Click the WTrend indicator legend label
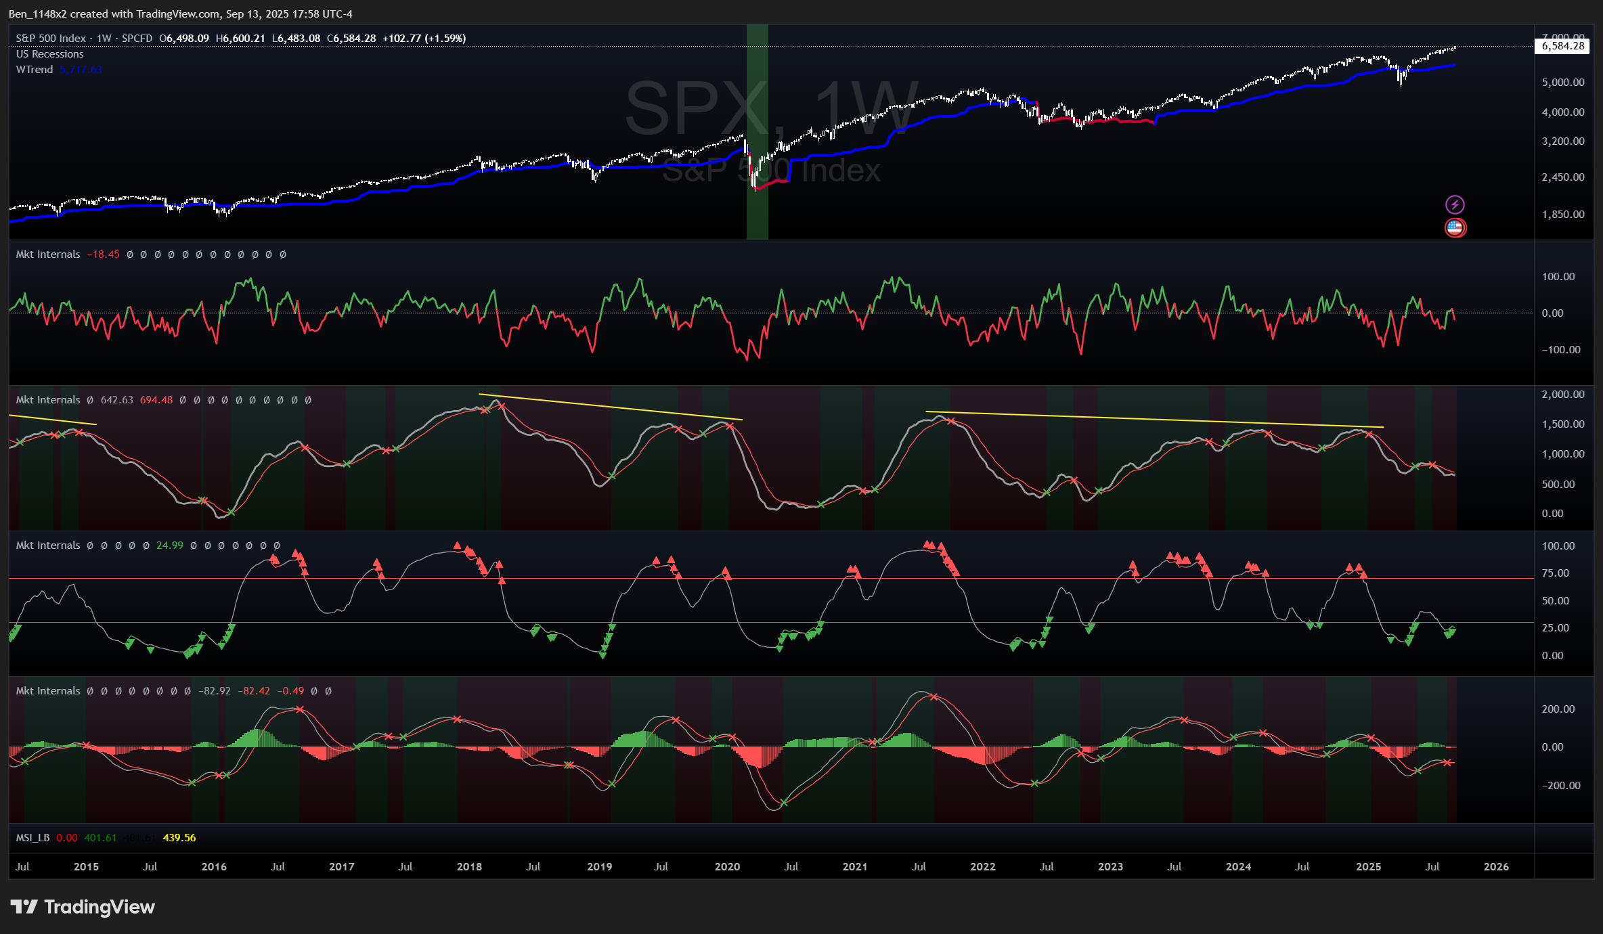The image size is (1603, 934). [x=35, y=70]
